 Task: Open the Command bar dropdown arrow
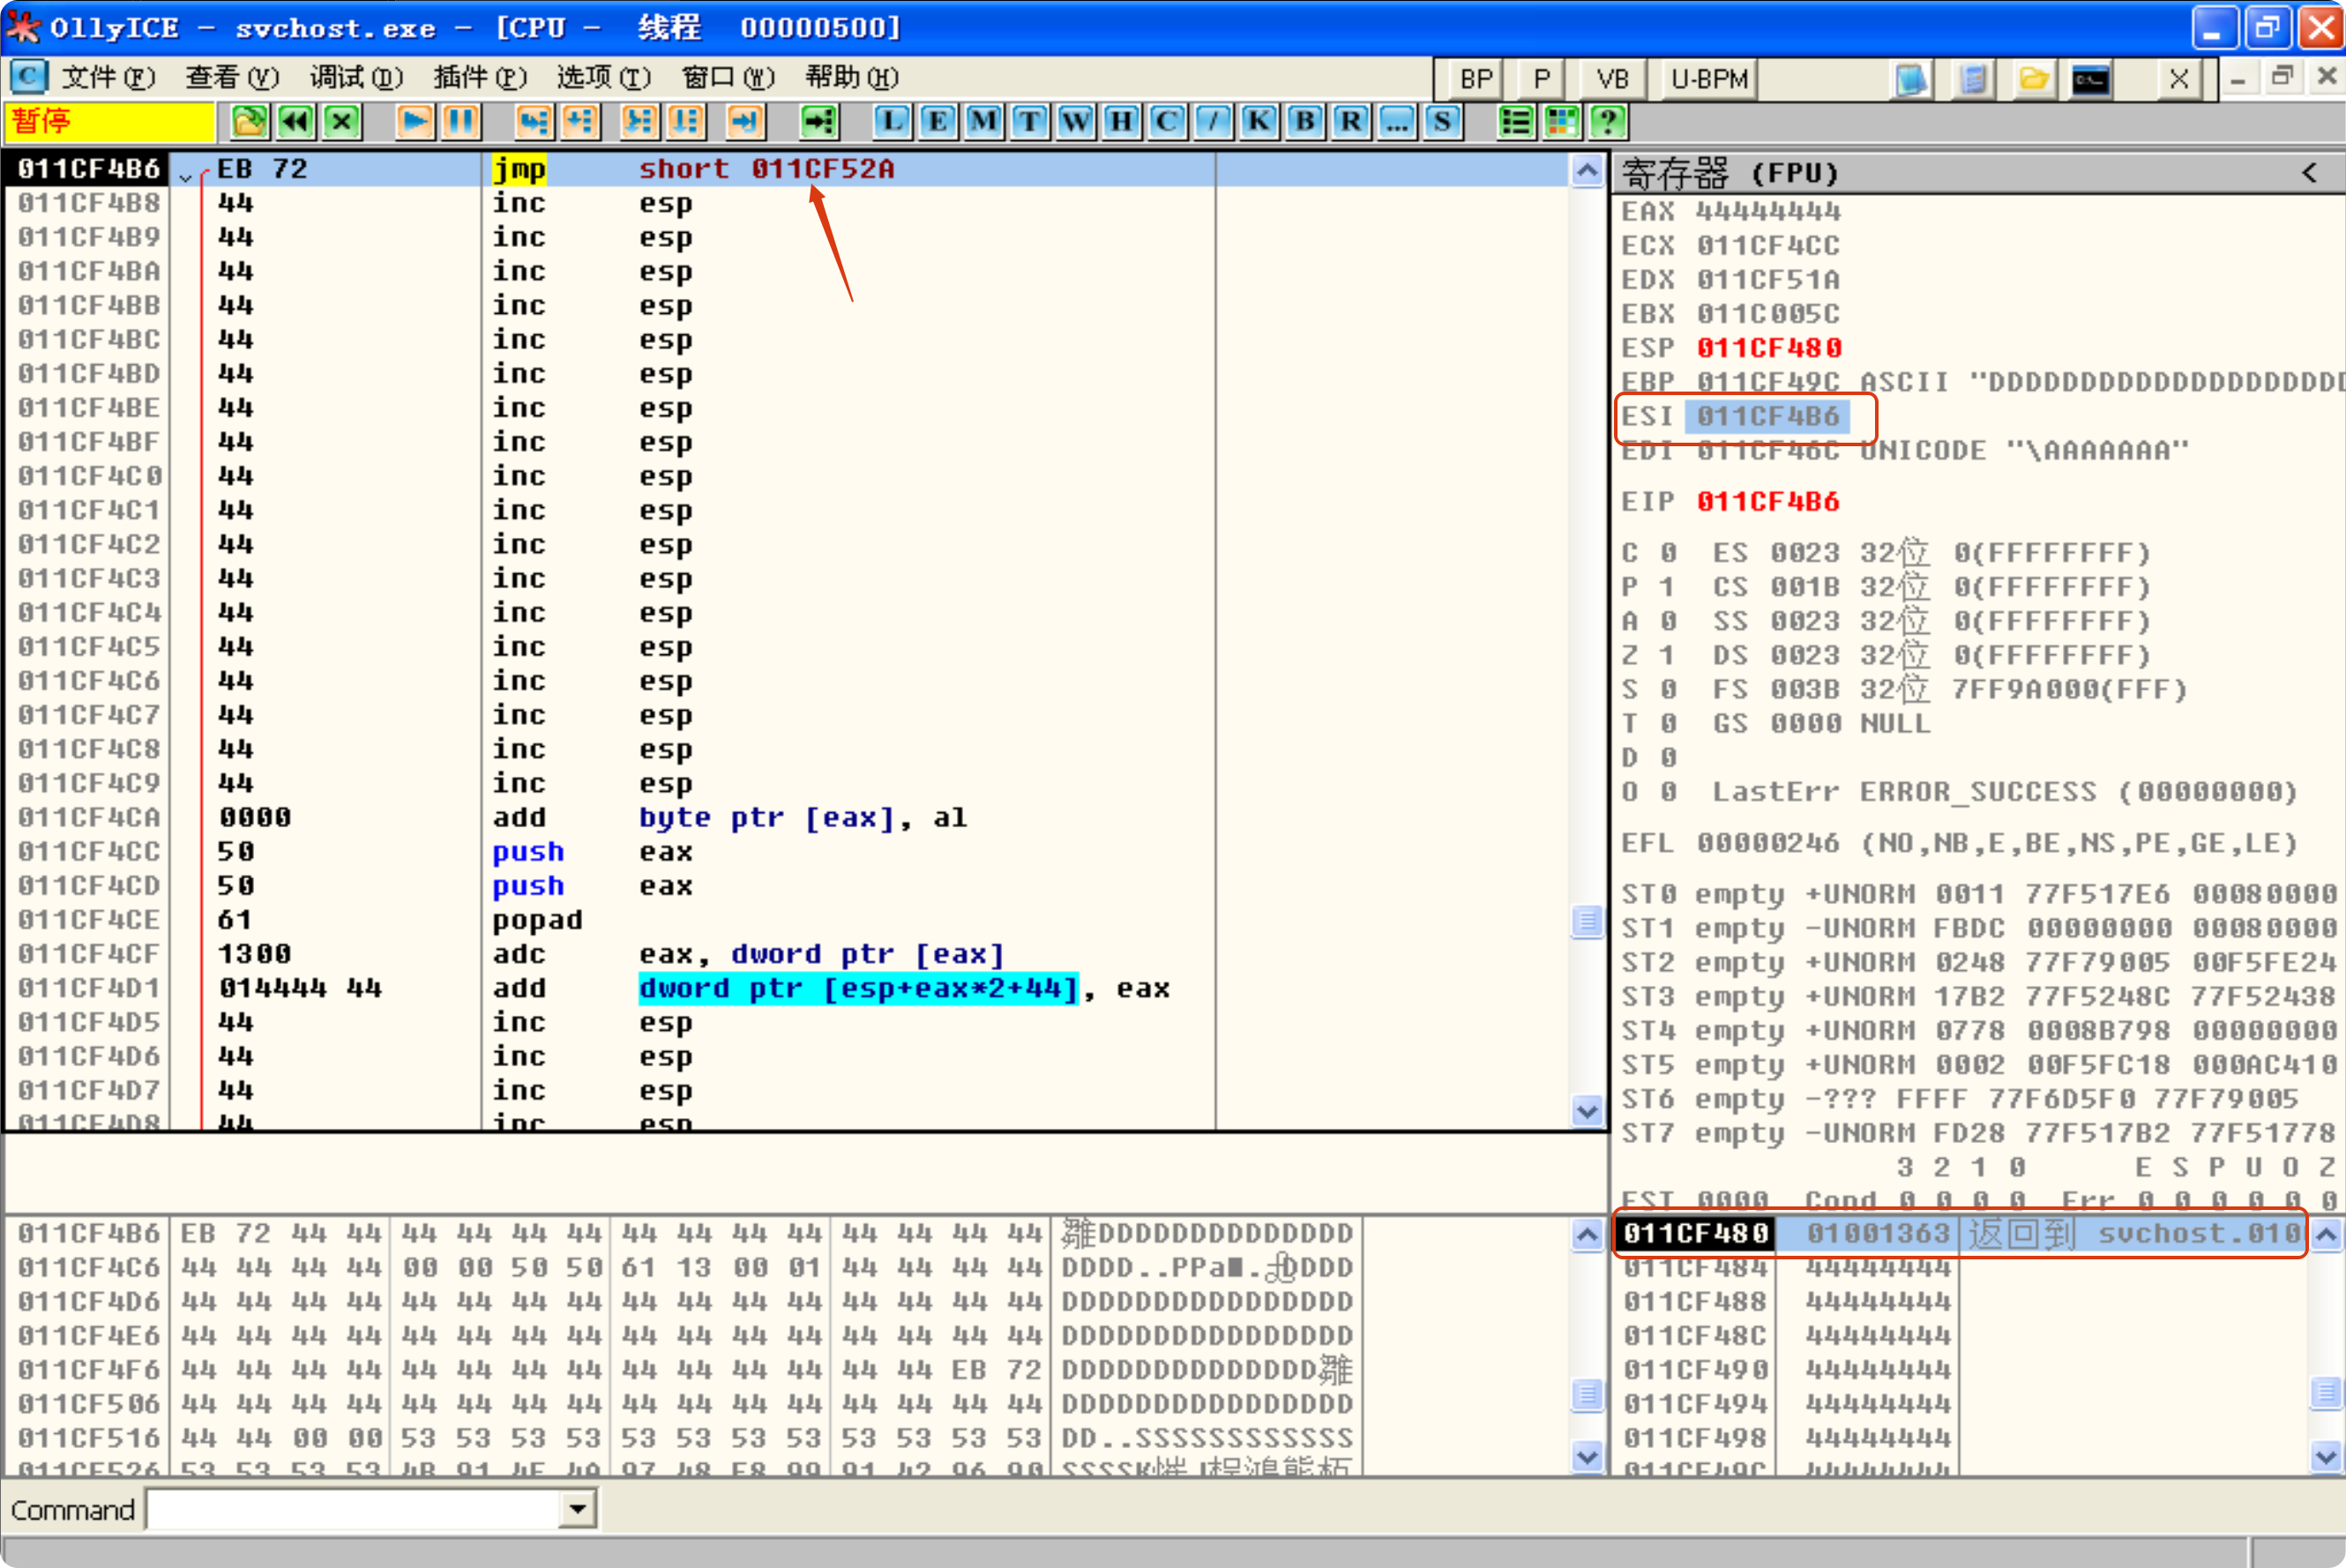tap(578, 1509)
